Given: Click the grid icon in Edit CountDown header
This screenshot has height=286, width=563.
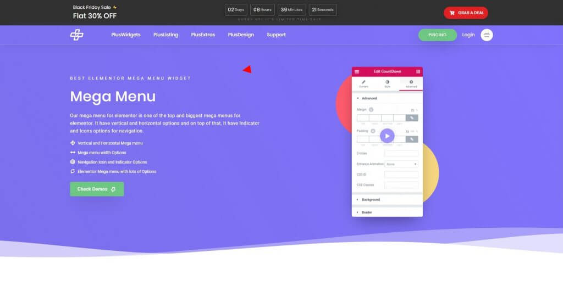Looking at the screenshot, I should coord(418,72).
